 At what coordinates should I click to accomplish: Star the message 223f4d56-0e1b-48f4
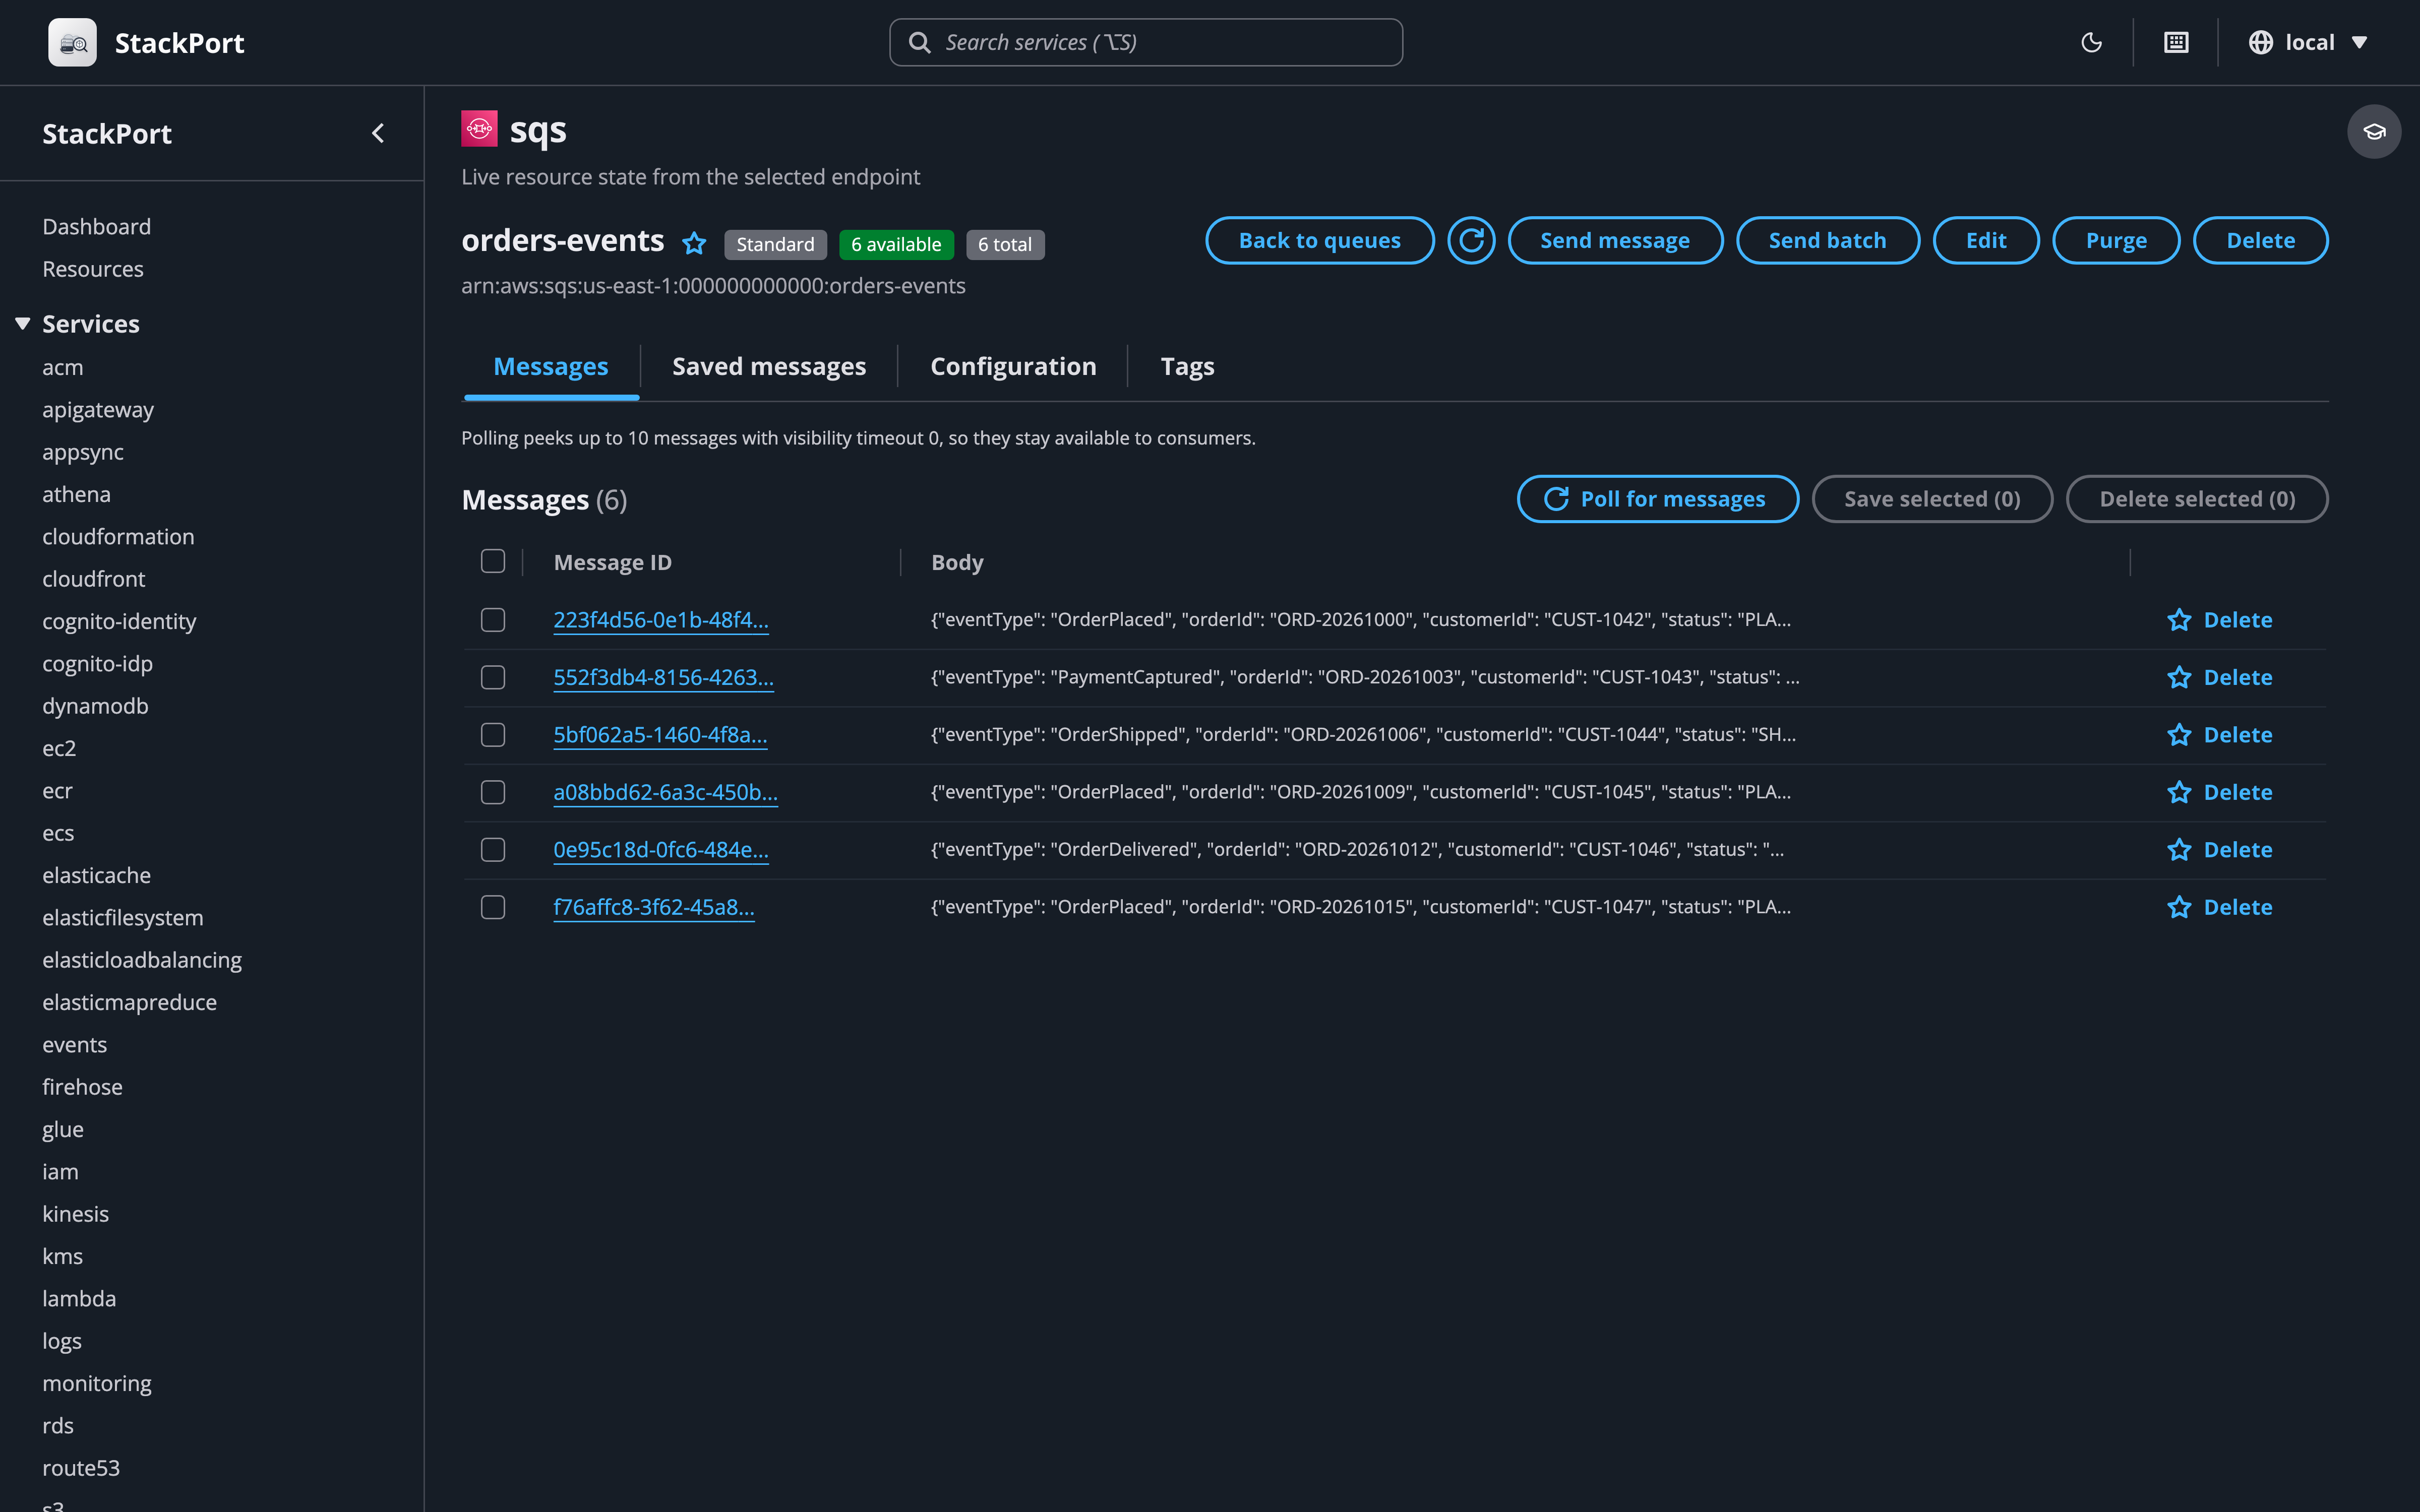coord(2179,620)
